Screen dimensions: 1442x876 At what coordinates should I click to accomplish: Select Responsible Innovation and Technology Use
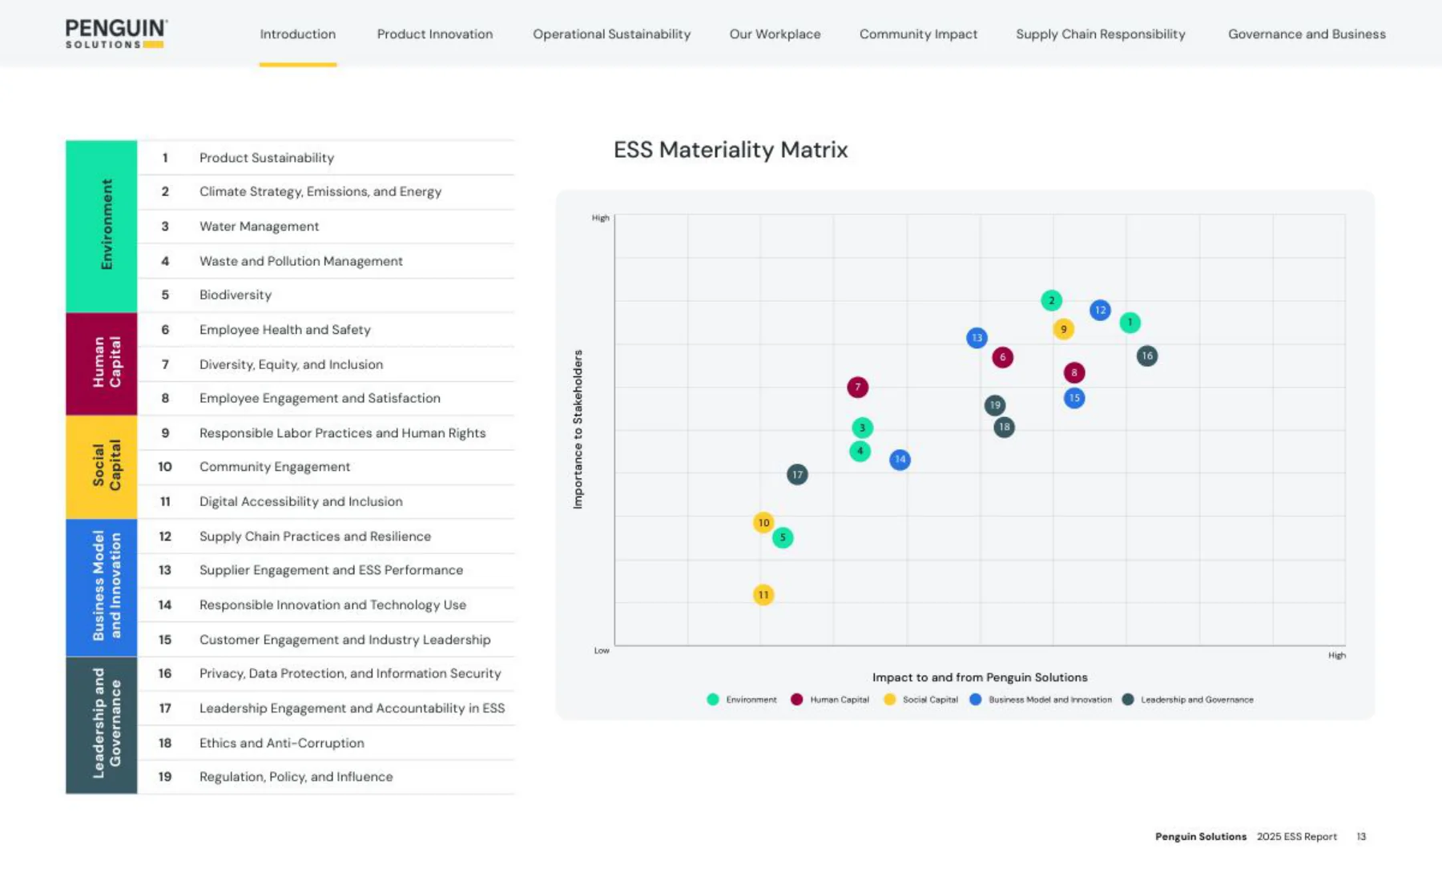coord(326,605)
